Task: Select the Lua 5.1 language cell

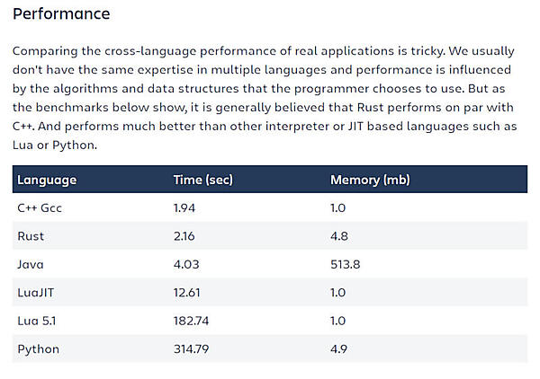Action: (x=37, y=321)
